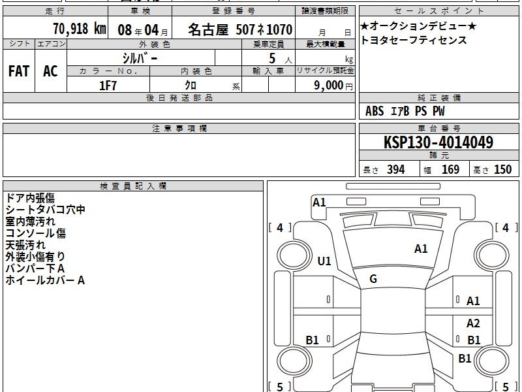Click the height value 150
The width and height of the screenshot is (522, 392).
[x=502, y=170]
